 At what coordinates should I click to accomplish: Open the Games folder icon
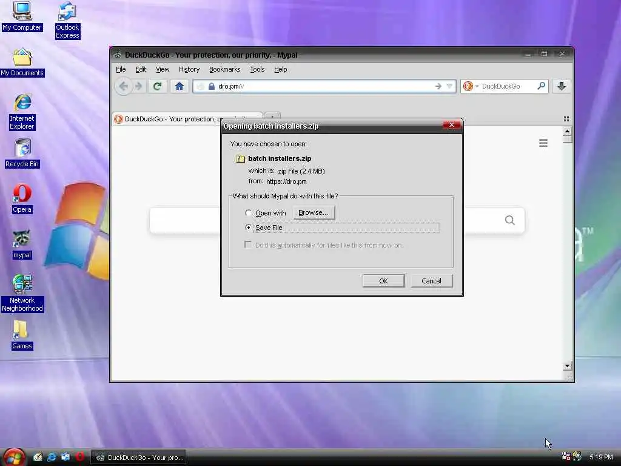click(22, 335)
